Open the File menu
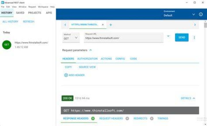 pos(3,7)
